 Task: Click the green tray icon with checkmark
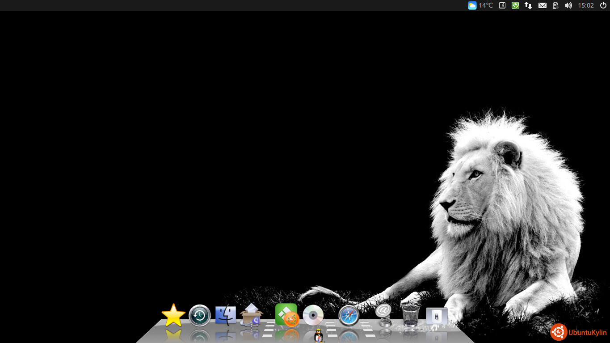(515, 5)
